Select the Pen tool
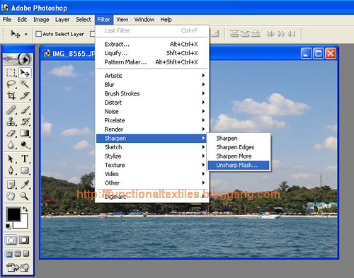This screenshot has height=278, width=354. (x=11, y=170)
